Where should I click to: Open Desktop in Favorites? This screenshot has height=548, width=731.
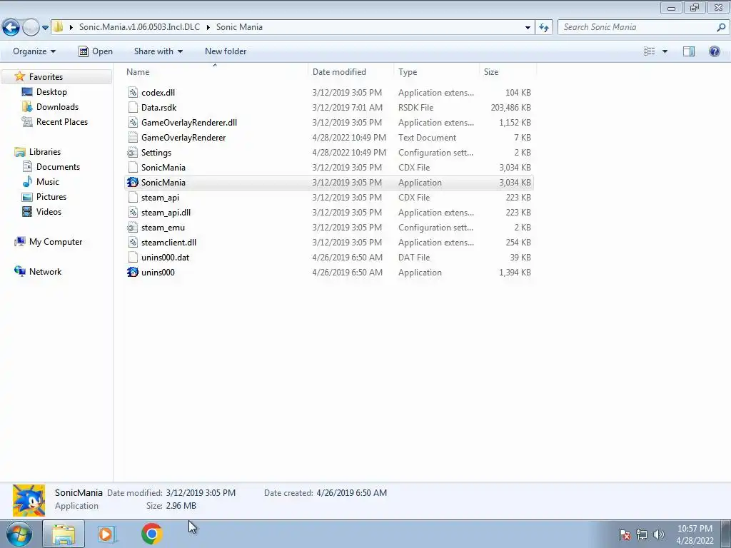pyautogui.click(x=51, y=92)
